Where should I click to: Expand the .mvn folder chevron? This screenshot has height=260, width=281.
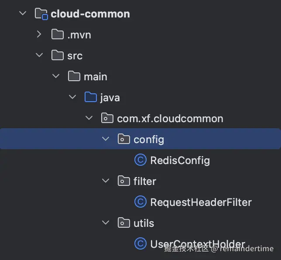pos(39,34)
